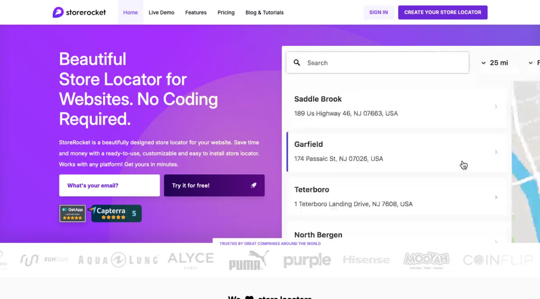Expand Saddle Brook row chevron
The image size is (540, 299).
(x=496, y=107)
